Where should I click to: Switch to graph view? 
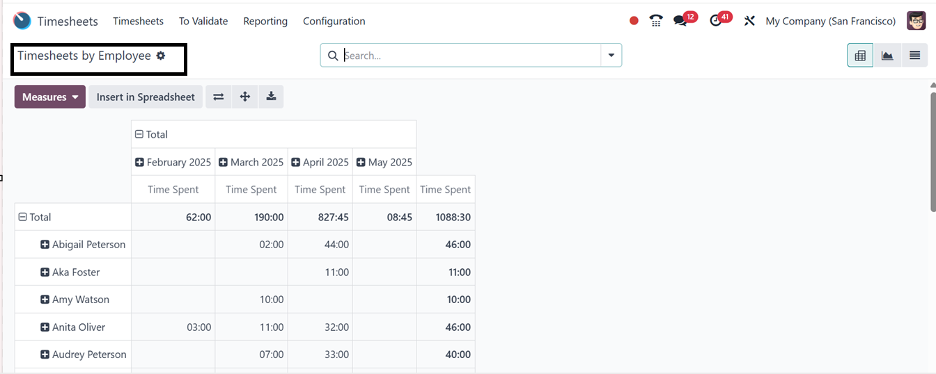[x=887, y=56]
